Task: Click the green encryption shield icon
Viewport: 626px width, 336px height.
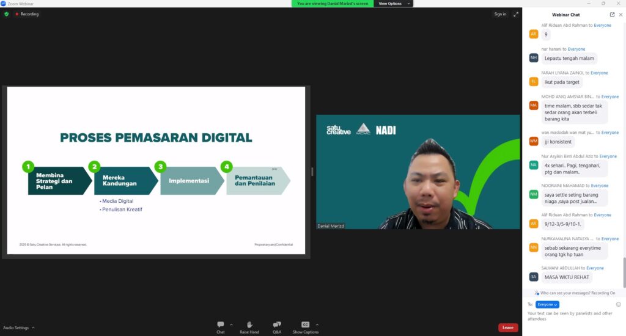Action: click(7, 14)
